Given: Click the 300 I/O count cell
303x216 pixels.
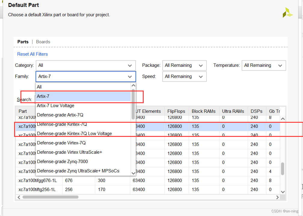Looking at the screenshot, I should [x=113, y=181].
